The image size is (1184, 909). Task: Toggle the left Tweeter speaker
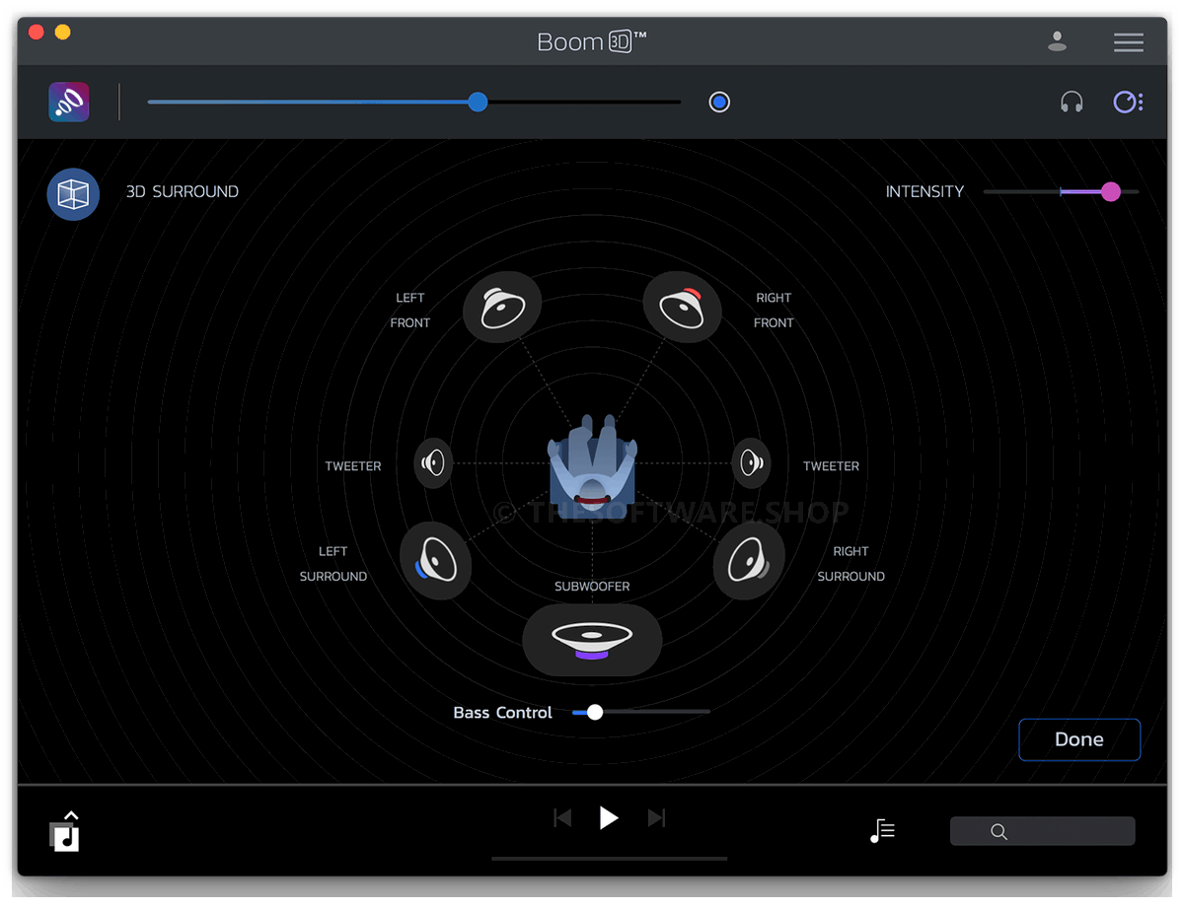click(433, 462)
